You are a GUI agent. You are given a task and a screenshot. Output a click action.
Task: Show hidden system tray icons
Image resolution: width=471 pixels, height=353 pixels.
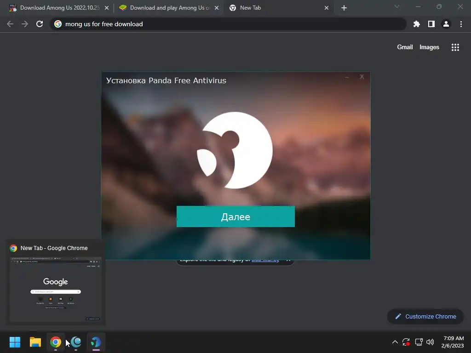pos(395,342)
